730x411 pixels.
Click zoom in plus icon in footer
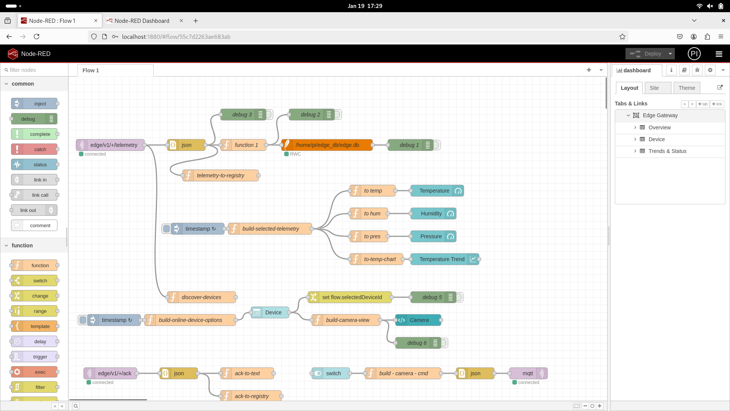point(600,406)
